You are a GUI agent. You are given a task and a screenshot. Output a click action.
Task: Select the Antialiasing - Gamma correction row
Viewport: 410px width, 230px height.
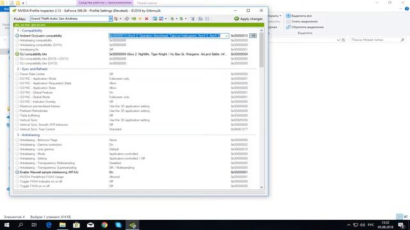pyautogui.click(x=135, y=144)
